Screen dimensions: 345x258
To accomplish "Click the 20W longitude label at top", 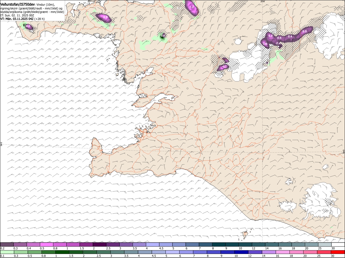I will 263,1.
